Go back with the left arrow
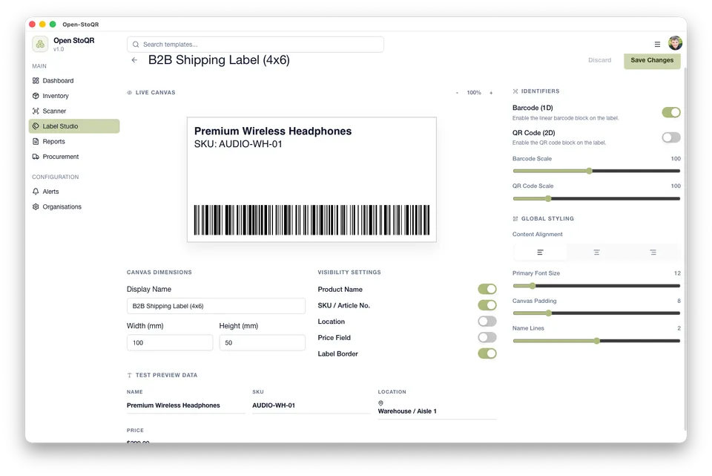This screenshot has width=712, height=476. pyautogui.click(x=134, y=60)
